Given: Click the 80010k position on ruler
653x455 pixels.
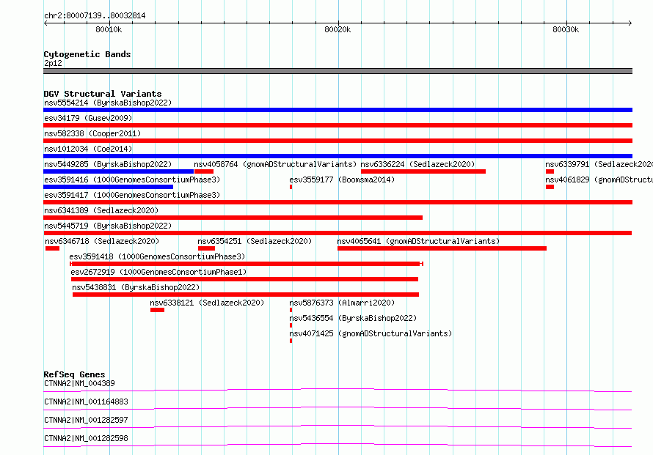Looking at the screenshot, I should (109, 29).
